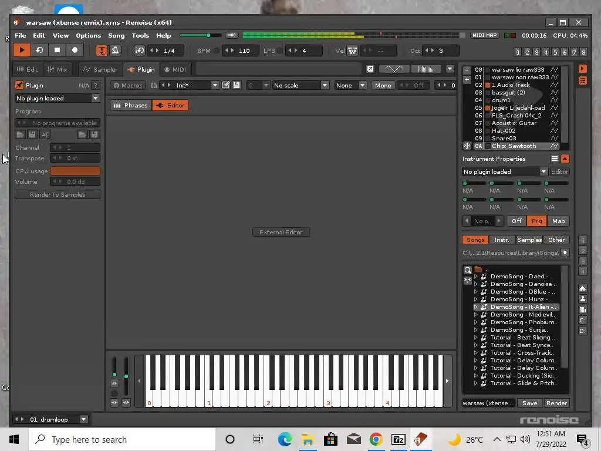The height and width of the screenshot is (451, 601).
Task: Open No plugin loaded dropdown in Instrument Properties
Action: [505, 172]
